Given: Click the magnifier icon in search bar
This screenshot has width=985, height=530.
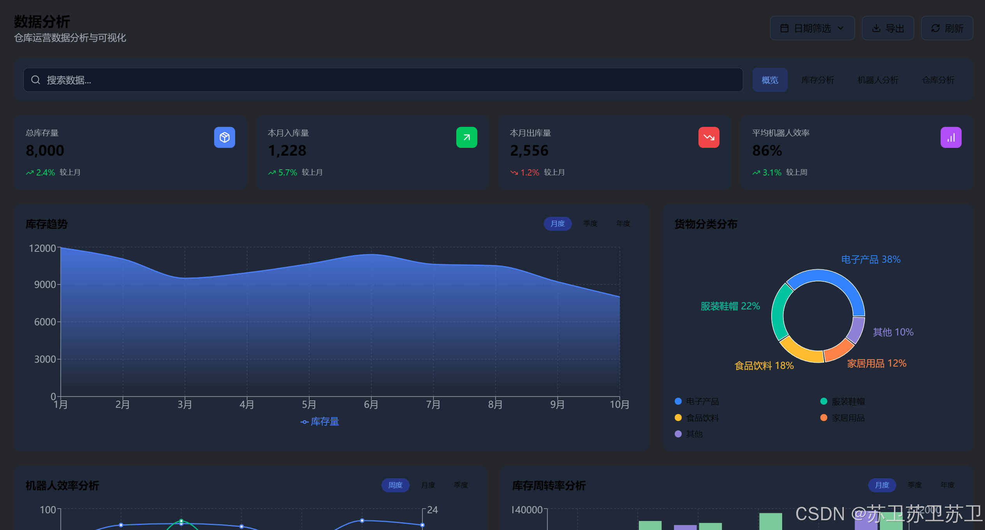Looking at the screenshot, I should point(35,80).
